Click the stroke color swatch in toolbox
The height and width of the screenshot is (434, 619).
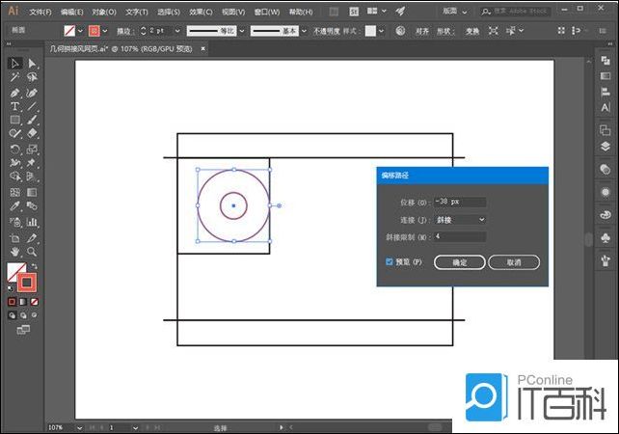[28, 284]
